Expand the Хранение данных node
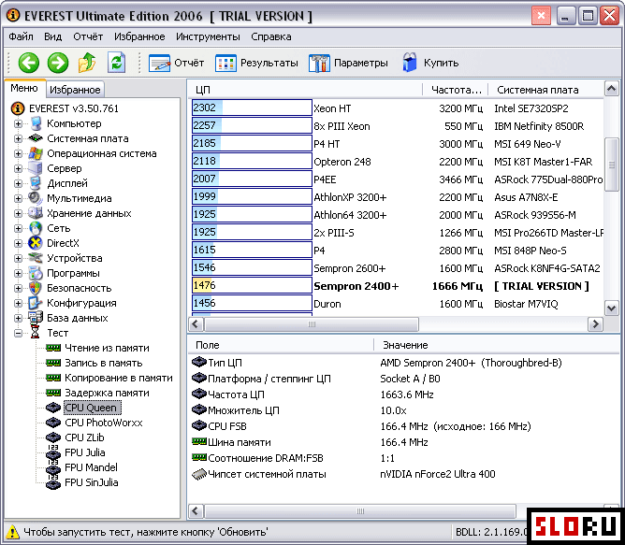Screen dimensions: 625x545 pos(18,213)
